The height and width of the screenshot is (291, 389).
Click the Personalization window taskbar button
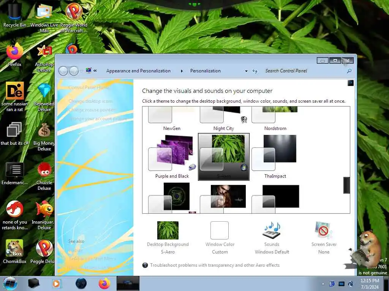pos(128,283)
